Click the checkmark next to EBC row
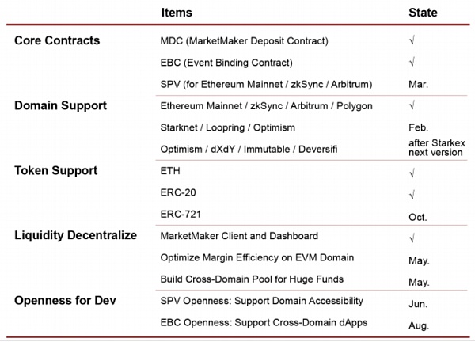The height and width of the screenshot is (342, 475). [x=412, y=62]
